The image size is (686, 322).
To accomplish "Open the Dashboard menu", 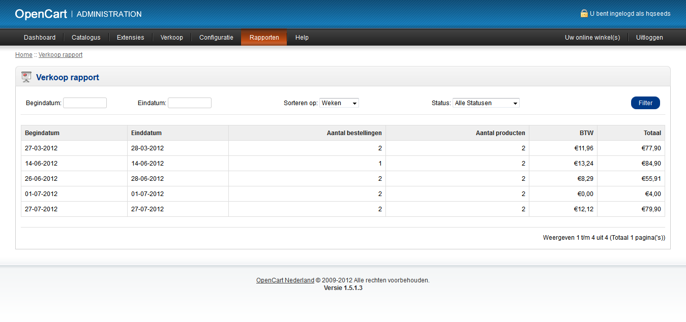I will tap(40, 38).
